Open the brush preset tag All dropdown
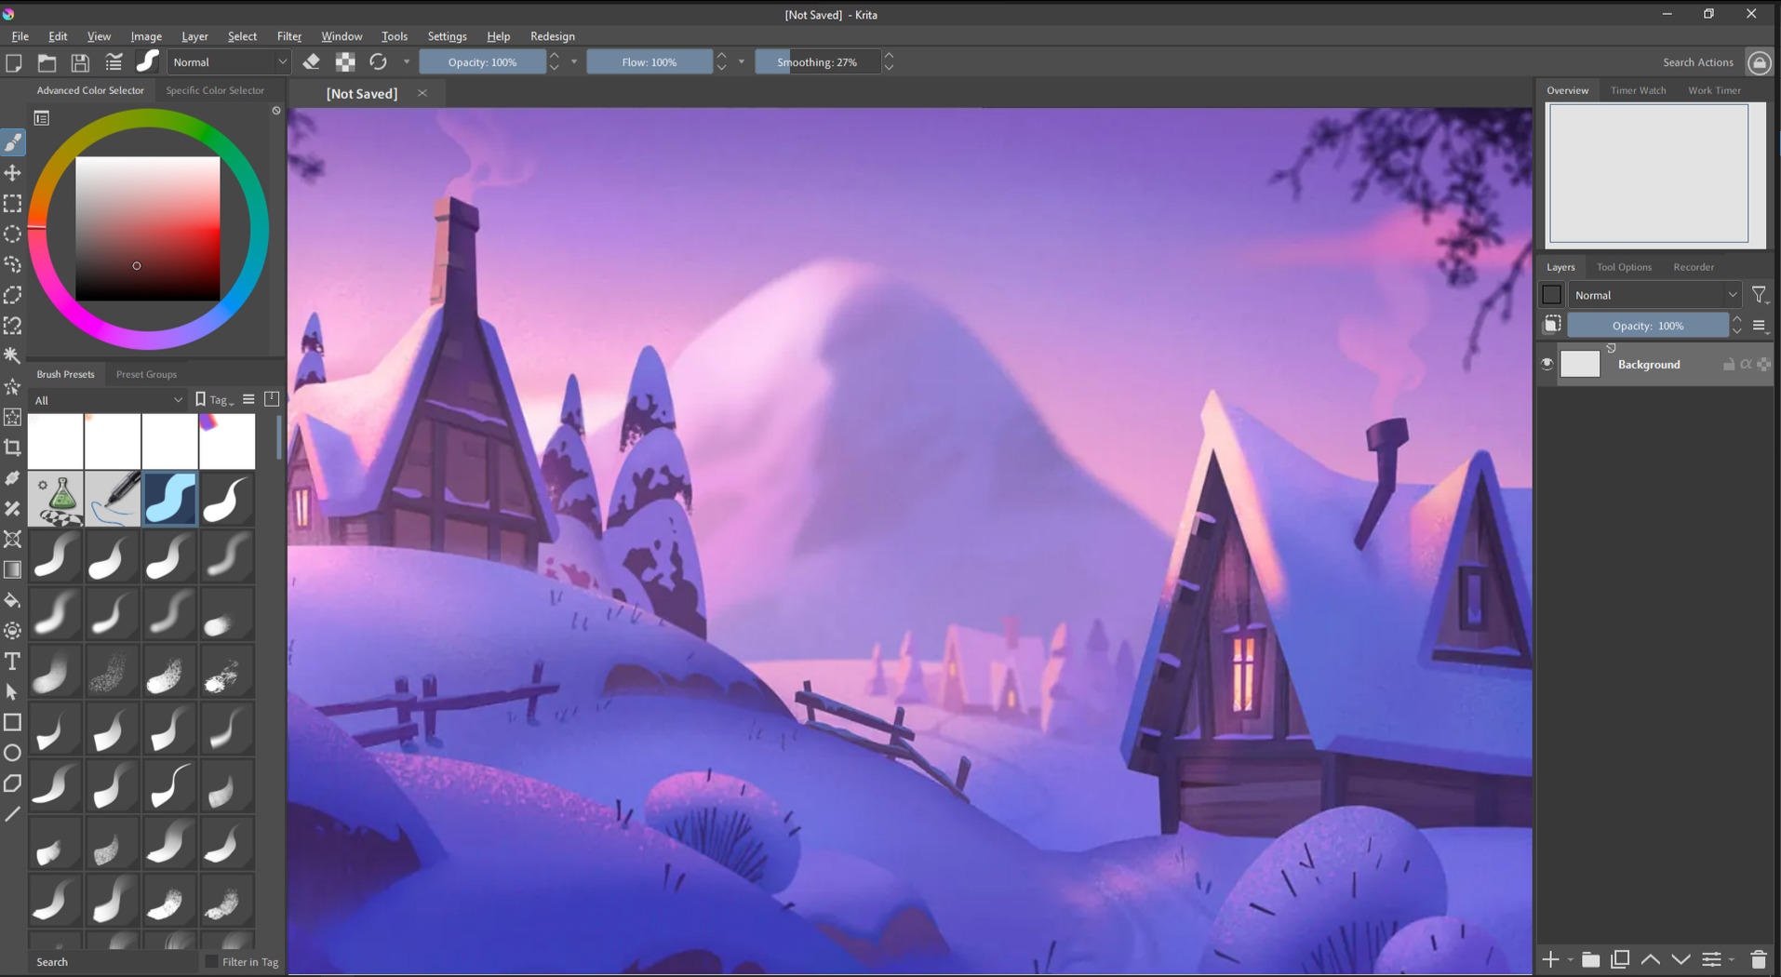Screen dimensions: 1781x977 (x=107, y=400)
